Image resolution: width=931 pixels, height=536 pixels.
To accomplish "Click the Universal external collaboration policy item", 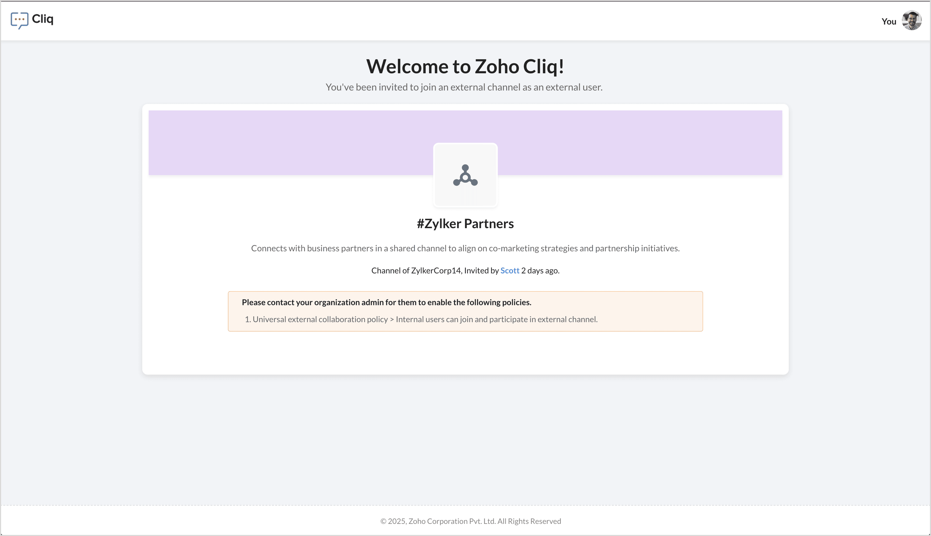I will point(320,319).
